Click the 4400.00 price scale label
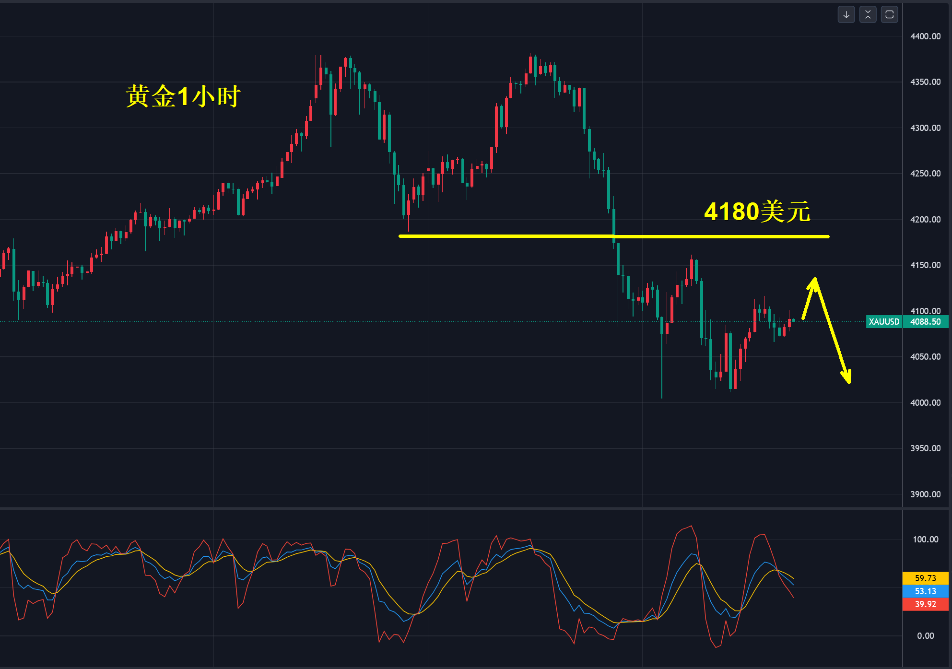Screen dimensions: 952x669 click(x=925, y=36)
